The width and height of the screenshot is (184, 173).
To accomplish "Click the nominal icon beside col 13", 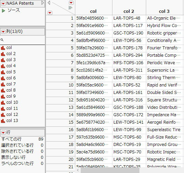I will tap(3, 121).
